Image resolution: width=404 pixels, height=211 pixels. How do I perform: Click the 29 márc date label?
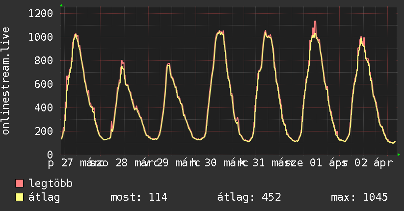tap(178, 163)
